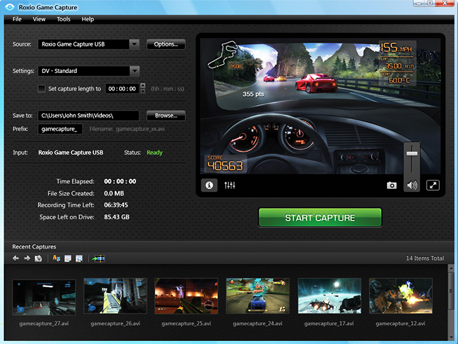Click the Time Elapsed 00 : 00 : 00 value

120,181
